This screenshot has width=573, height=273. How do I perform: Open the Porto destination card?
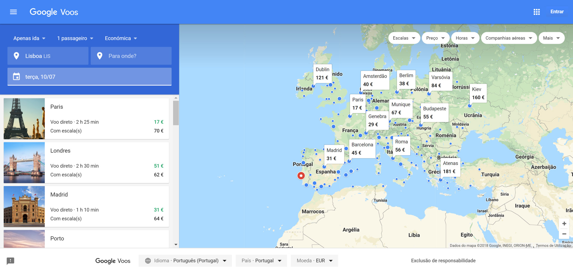coord(86,239)
